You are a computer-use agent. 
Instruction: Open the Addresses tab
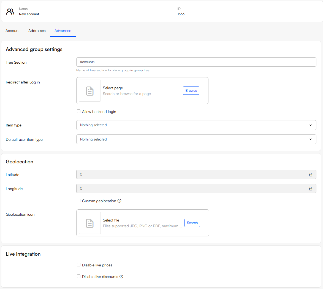coord(37,31)
